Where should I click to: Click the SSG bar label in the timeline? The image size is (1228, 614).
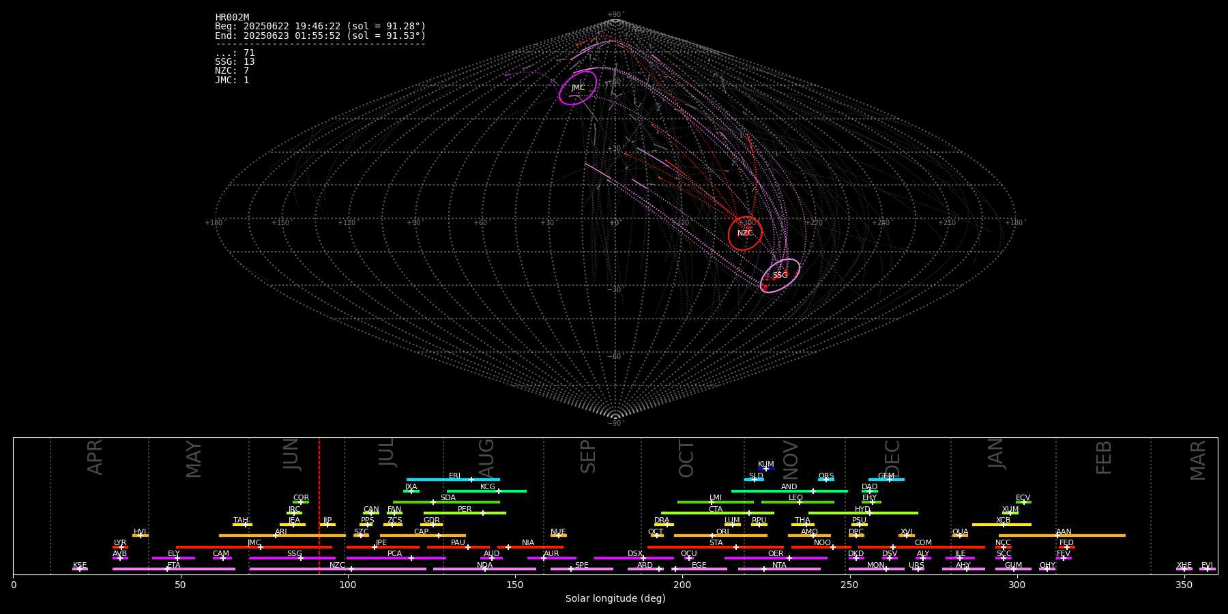pos(294,554)
